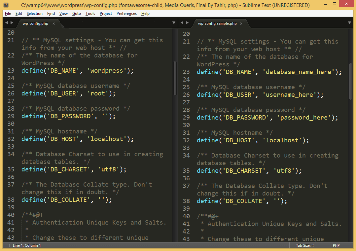Click the Sublime Text window icon

point(6,5)
